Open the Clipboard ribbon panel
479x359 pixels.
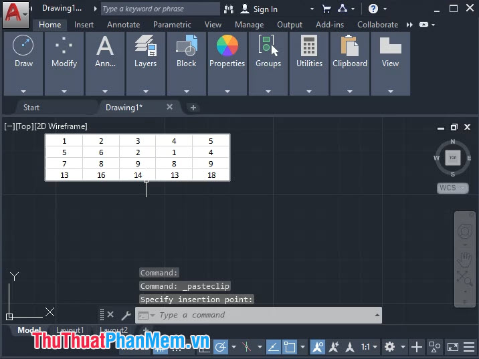pos(350,64)
